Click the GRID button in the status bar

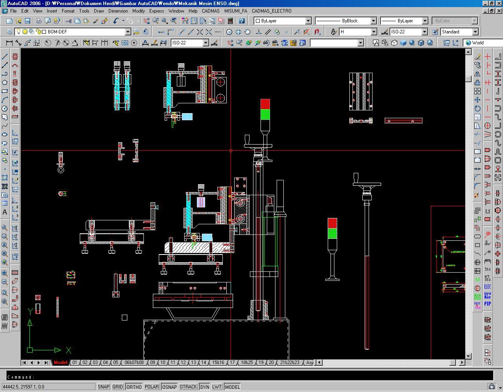(118, 387)
